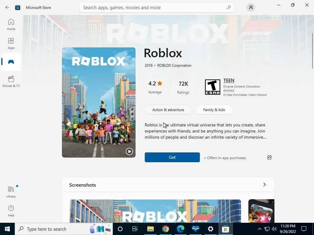
Task: Select the Action & adventure tag
Action: [168, 110]
